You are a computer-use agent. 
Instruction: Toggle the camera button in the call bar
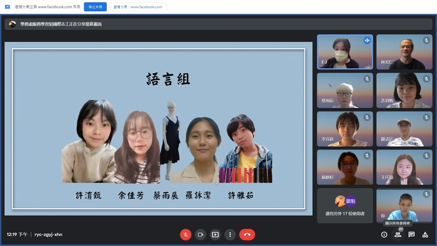click(x=200, y=235)
